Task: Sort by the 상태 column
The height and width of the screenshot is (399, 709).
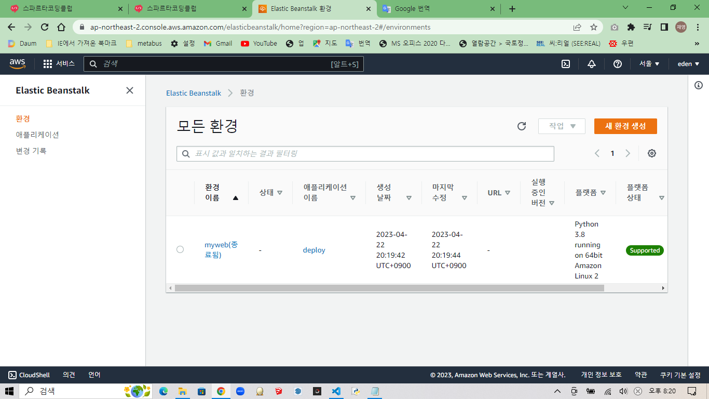Action: tap(271, 193)
